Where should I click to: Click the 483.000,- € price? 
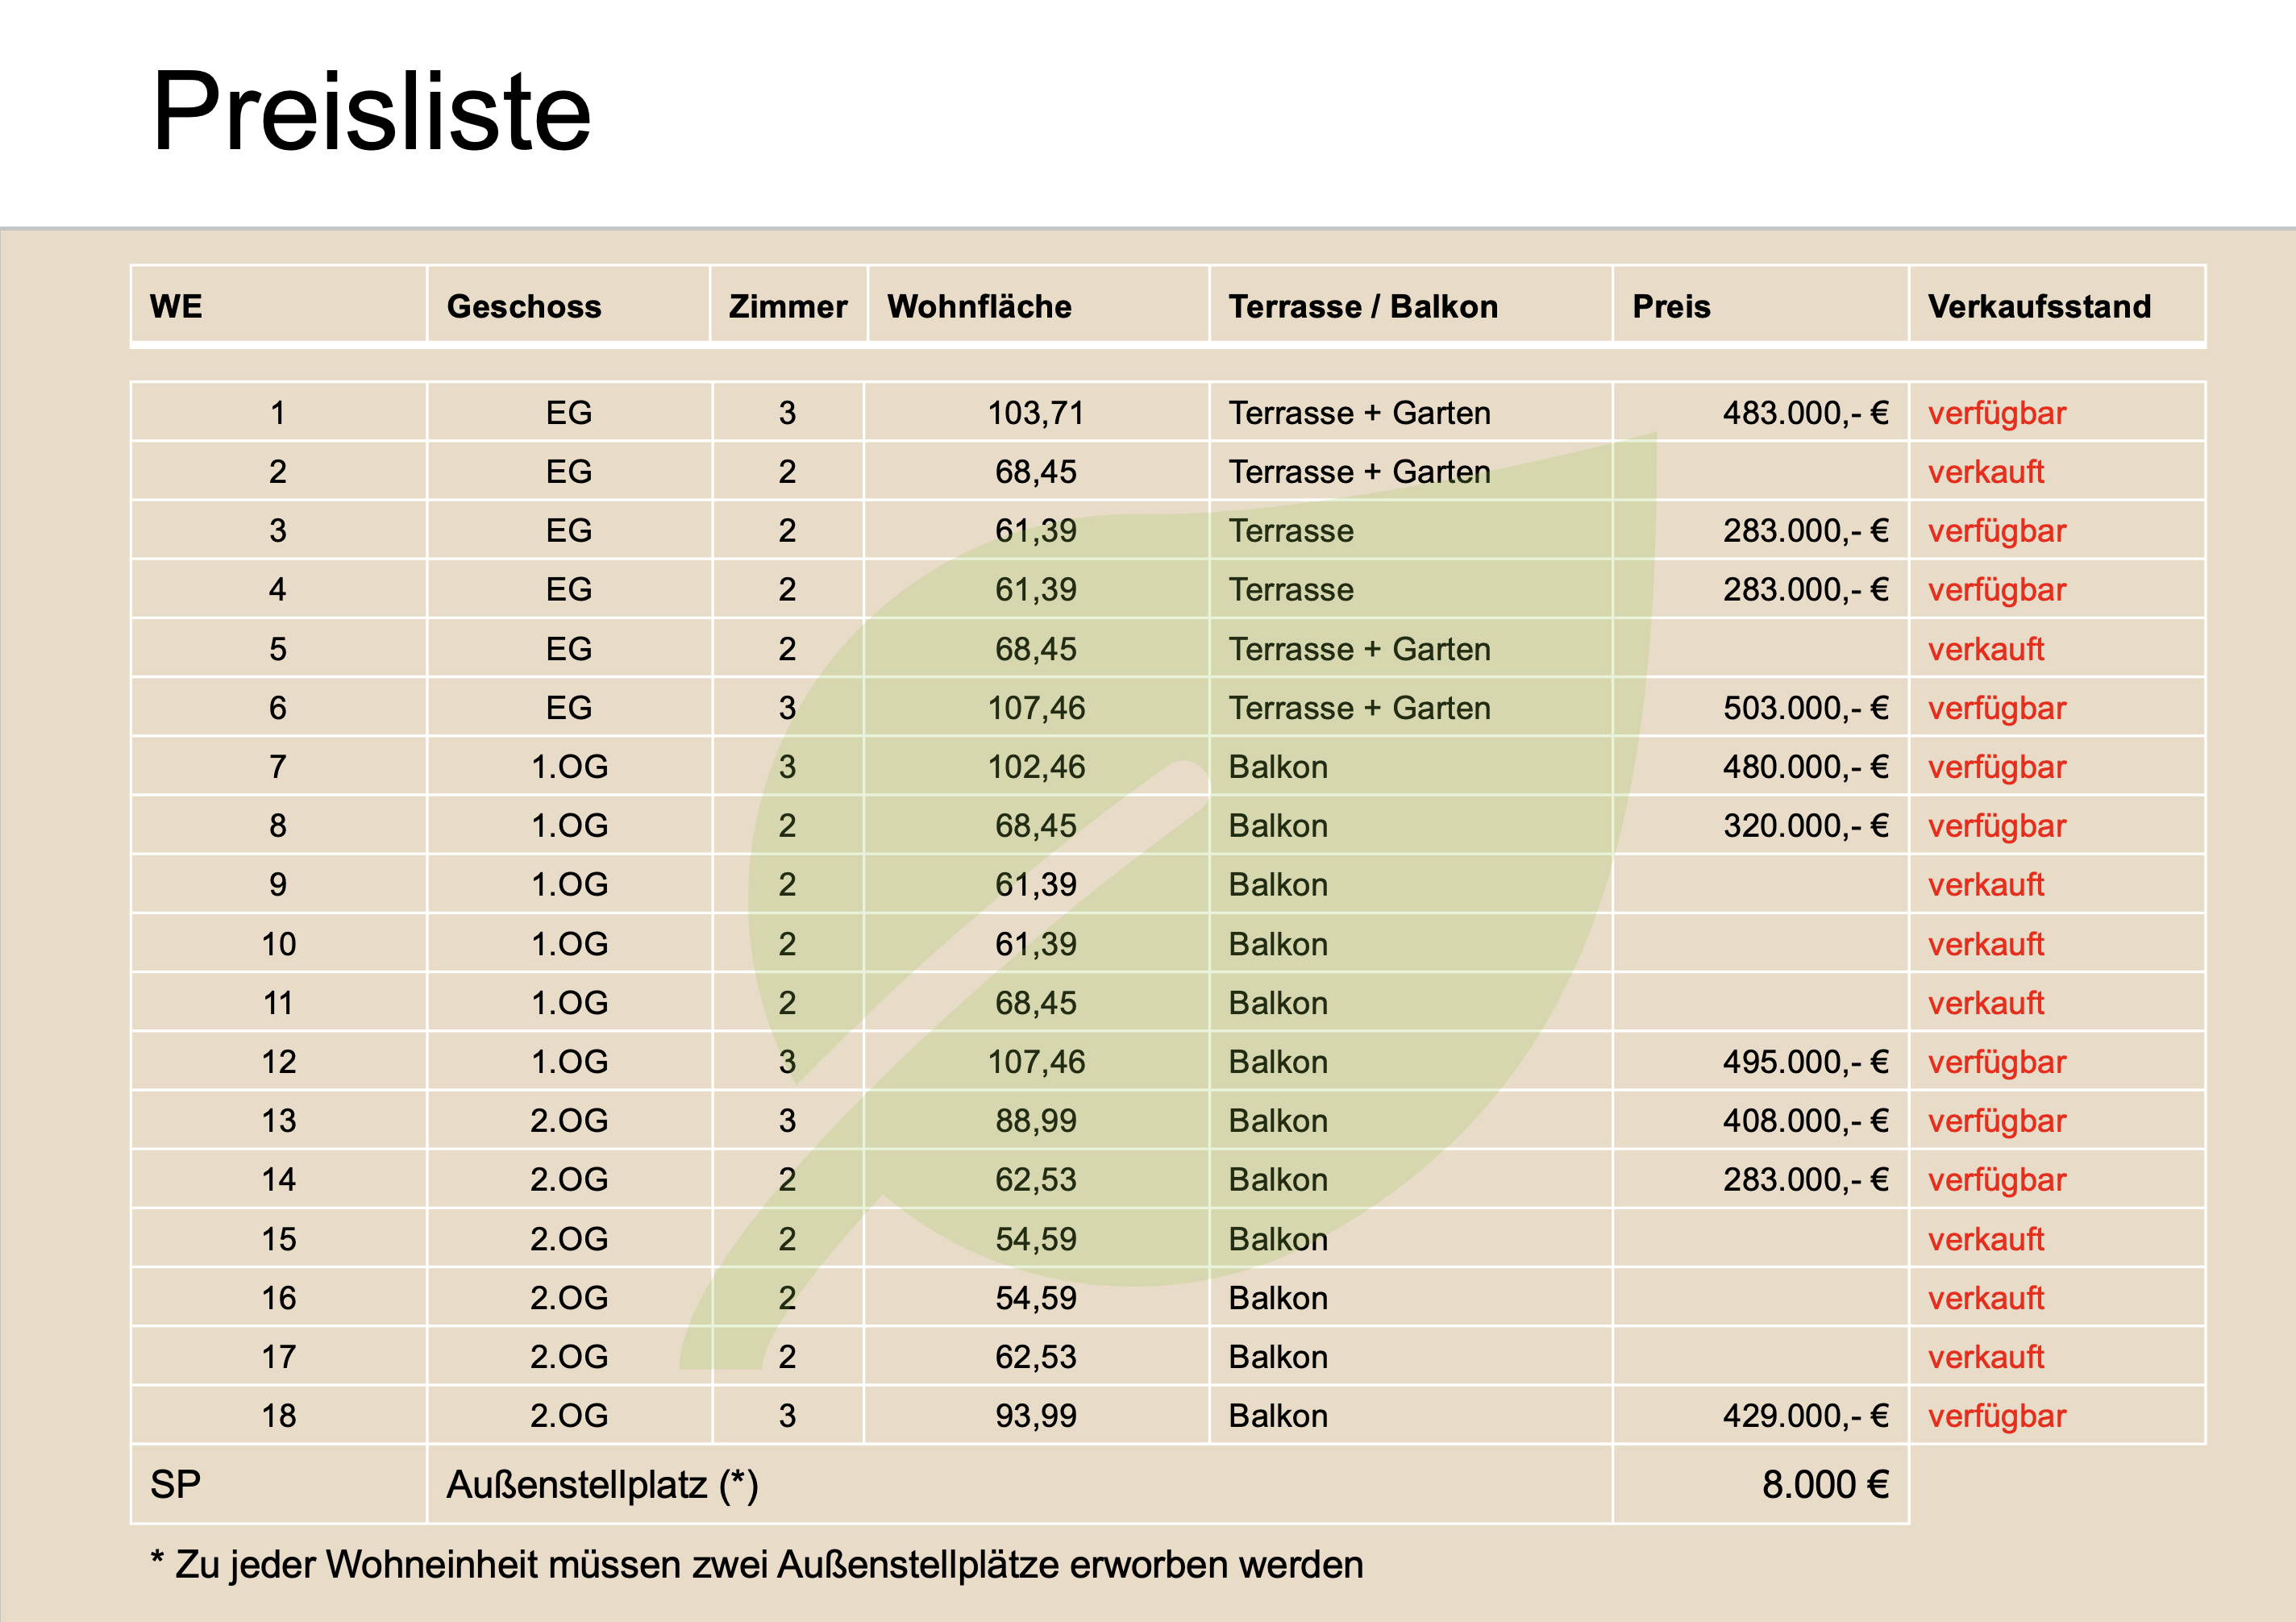click(x=1805, y=413)
